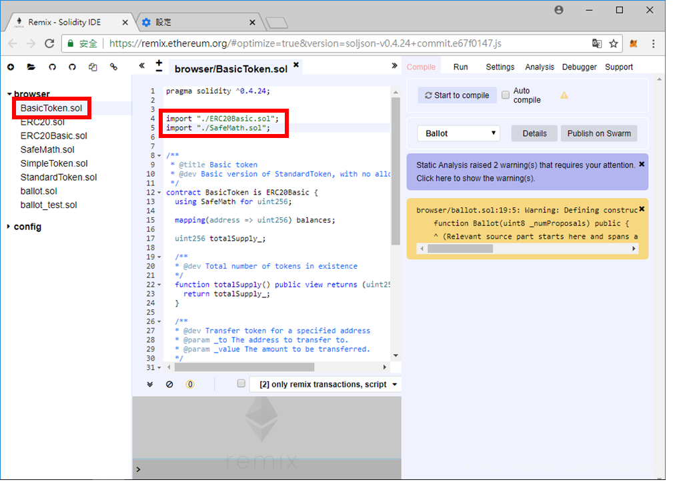Switch to the Run tab
The height and width of the screenshot is (486, 673).
(460, 67)
